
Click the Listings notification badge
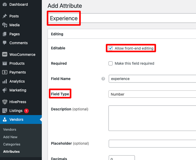point(26,111)
